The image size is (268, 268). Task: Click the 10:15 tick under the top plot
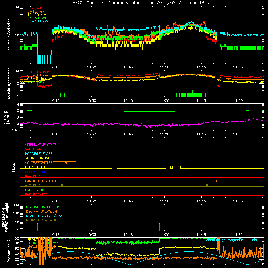[x=55, y=67]
